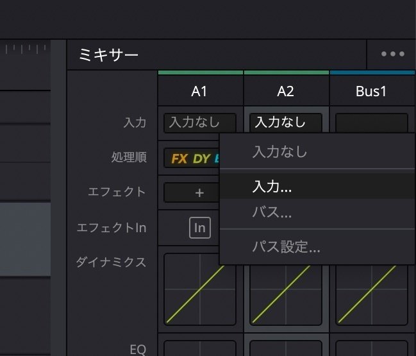The width and height of the screenshot is (416, 356).
Task: Open the Bus1 input dropdown
Action: (372, 123)
